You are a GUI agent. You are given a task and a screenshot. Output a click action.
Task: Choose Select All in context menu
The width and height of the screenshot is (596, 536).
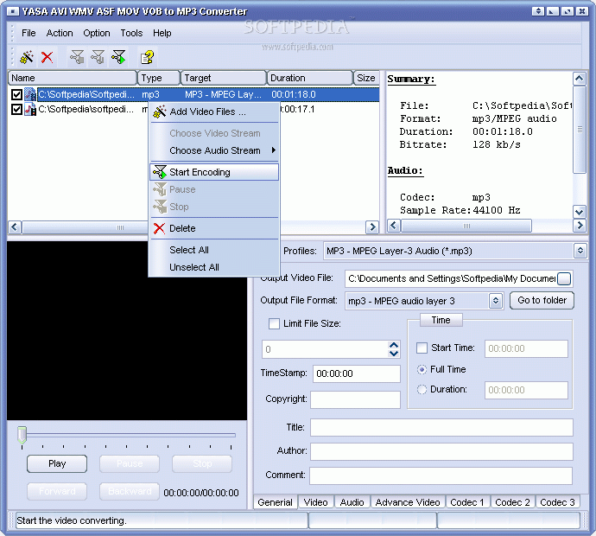click(215, 250)
